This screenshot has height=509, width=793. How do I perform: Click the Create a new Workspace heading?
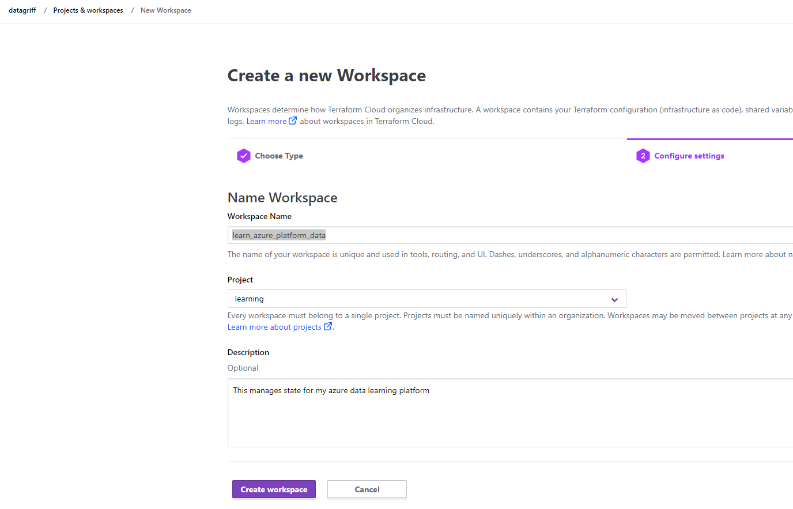[327, 76]
